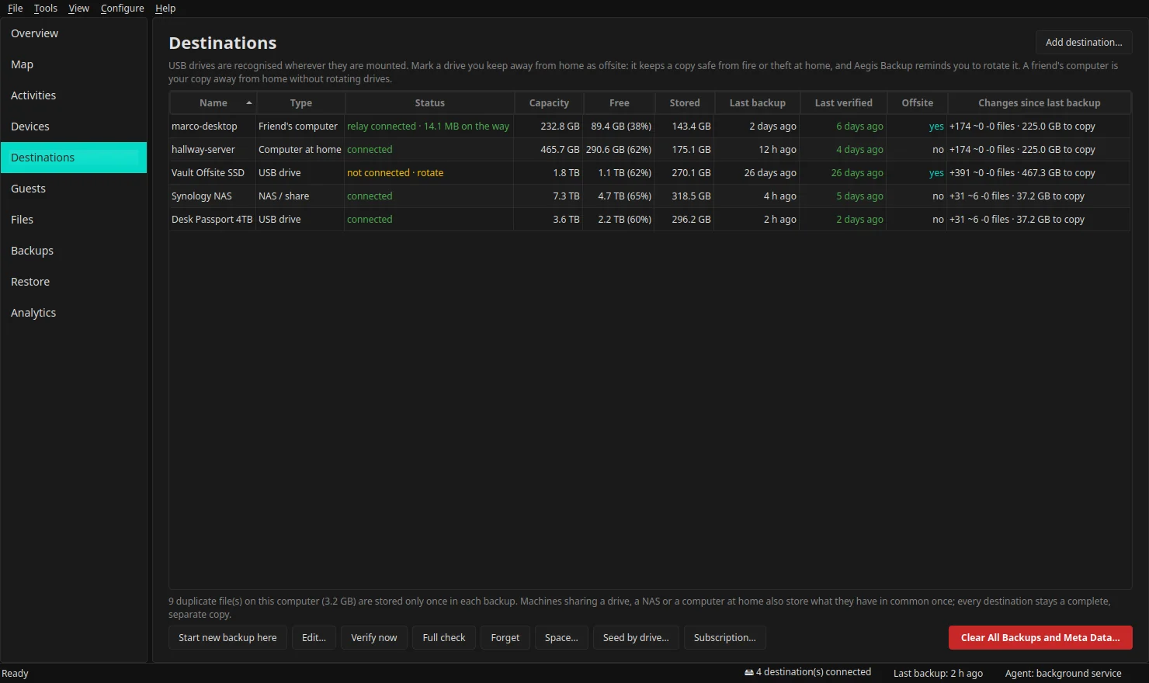This screenshot has height=683, width=1149.
Task: Click the Add destination... button
Action: [x=1084, y=43]
